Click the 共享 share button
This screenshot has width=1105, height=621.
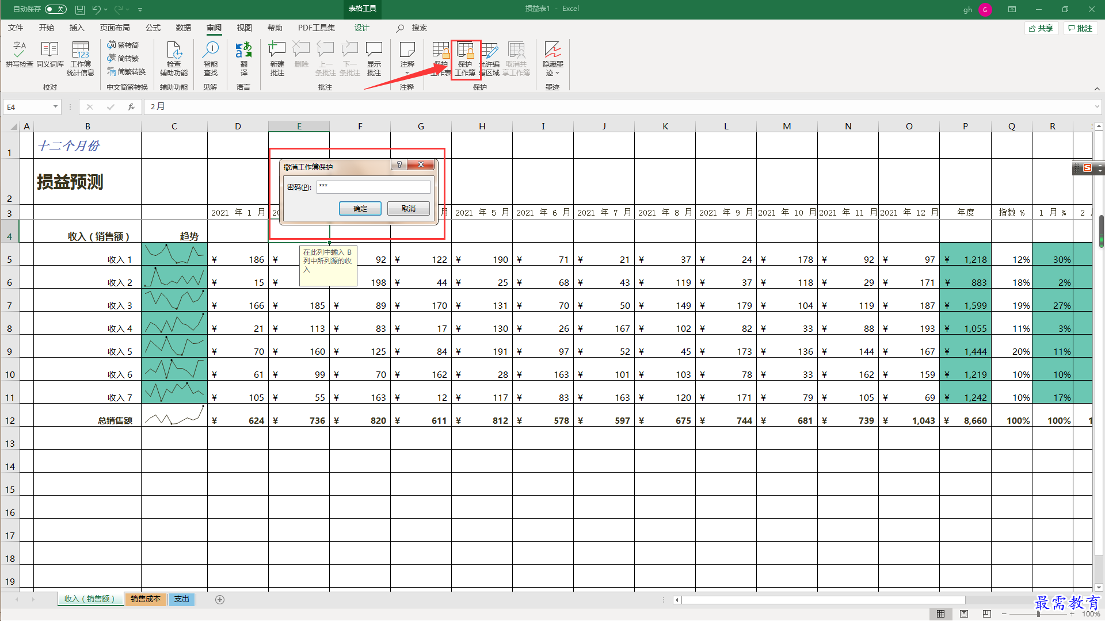point(1041,28)
